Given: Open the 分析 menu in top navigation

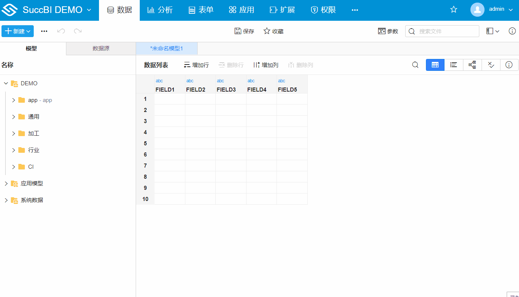Looking at the screenshot, I should (160, 10).
